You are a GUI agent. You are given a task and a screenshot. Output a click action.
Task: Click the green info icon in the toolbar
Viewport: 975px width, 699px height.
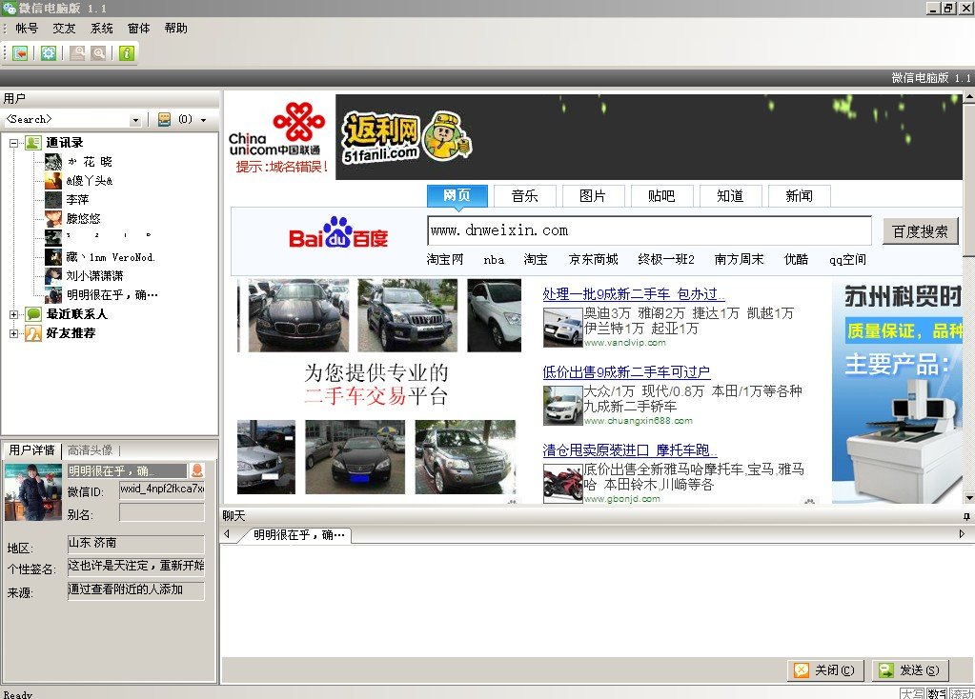pos(128,53)
